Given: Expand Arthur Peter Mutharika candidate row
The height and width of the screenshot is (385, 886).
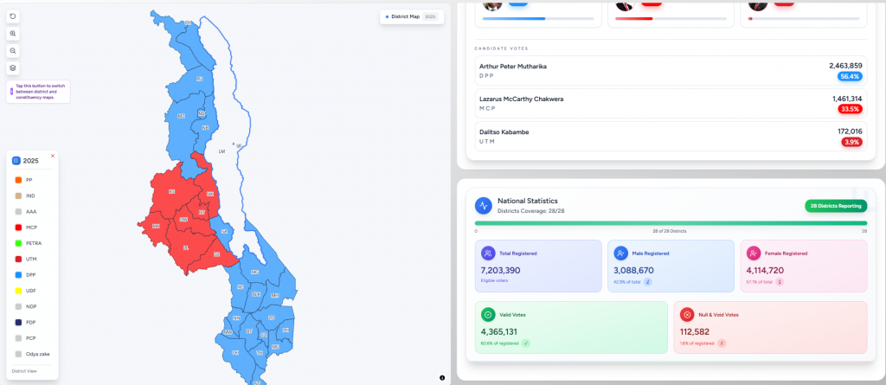Looking at the screenshot, I should (671, 71).
